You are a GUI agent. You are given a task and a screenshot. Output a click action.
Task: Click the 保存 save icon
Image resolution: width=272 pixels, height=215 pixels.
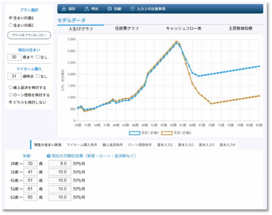point(64,9)
